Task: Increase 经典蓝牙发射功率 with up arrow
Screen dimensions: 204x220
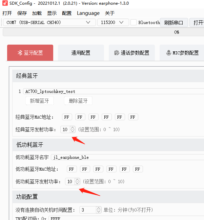Action: (x=73, y=128)
